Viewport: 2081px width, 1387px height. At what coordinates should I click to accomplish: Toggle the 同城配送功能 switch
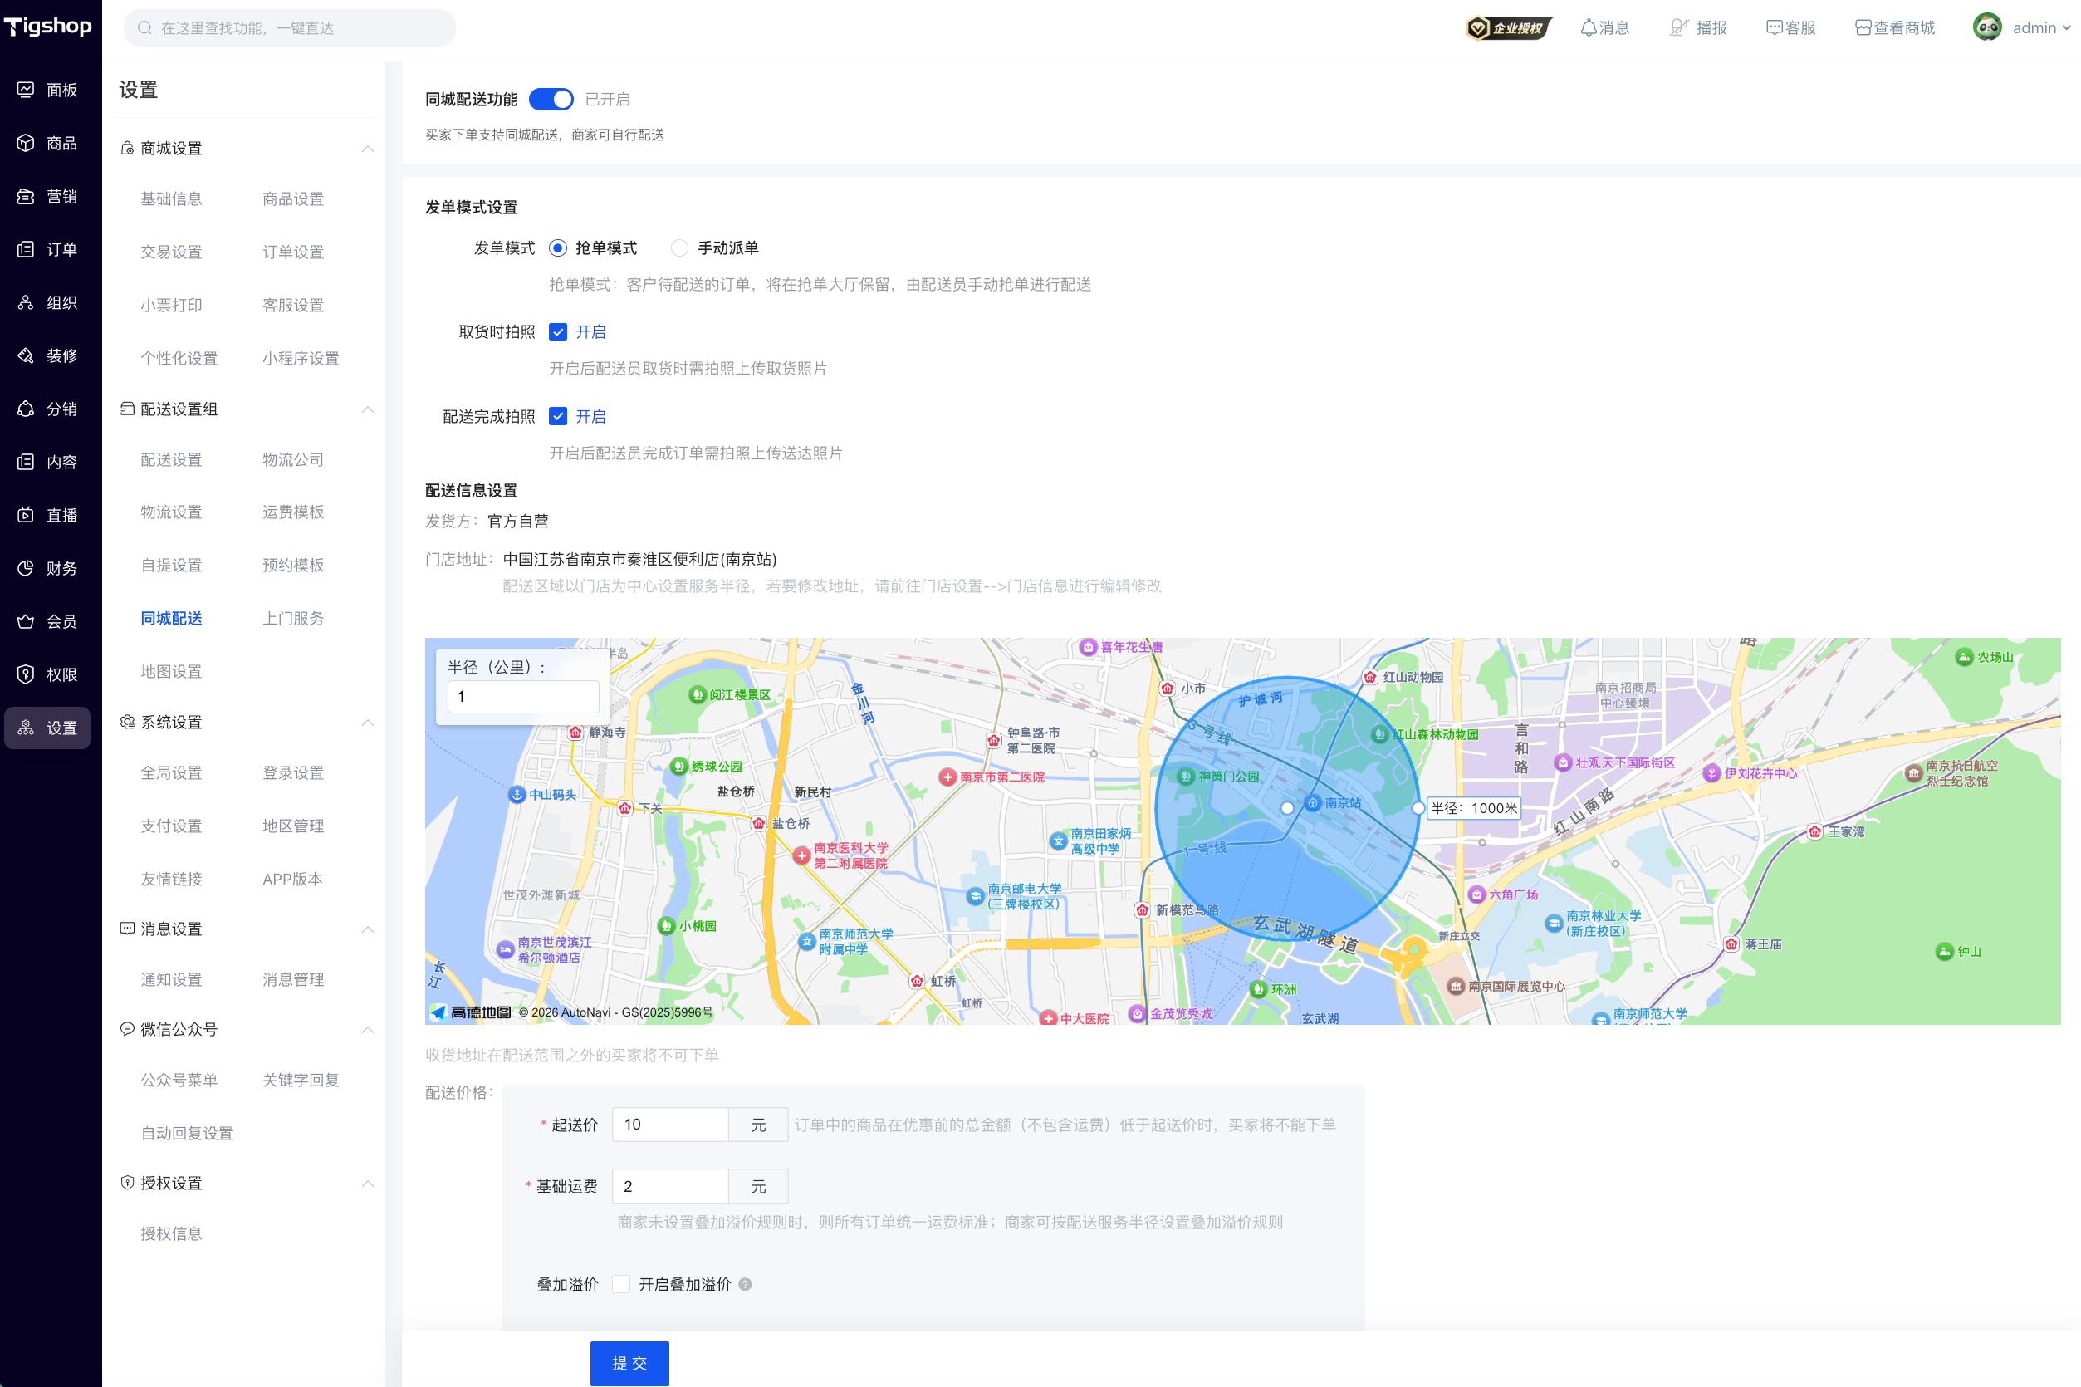[x=550, y=99]
